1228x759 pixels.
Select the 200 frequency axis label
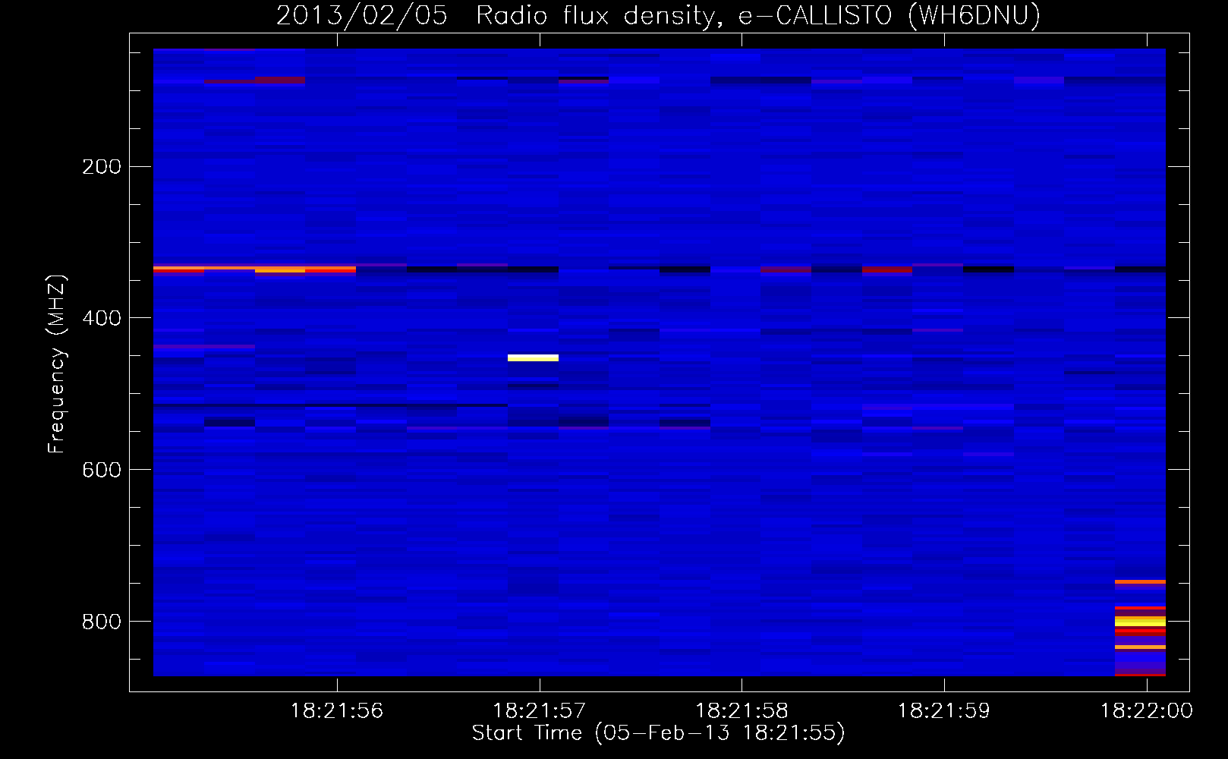tap(102, 166)
